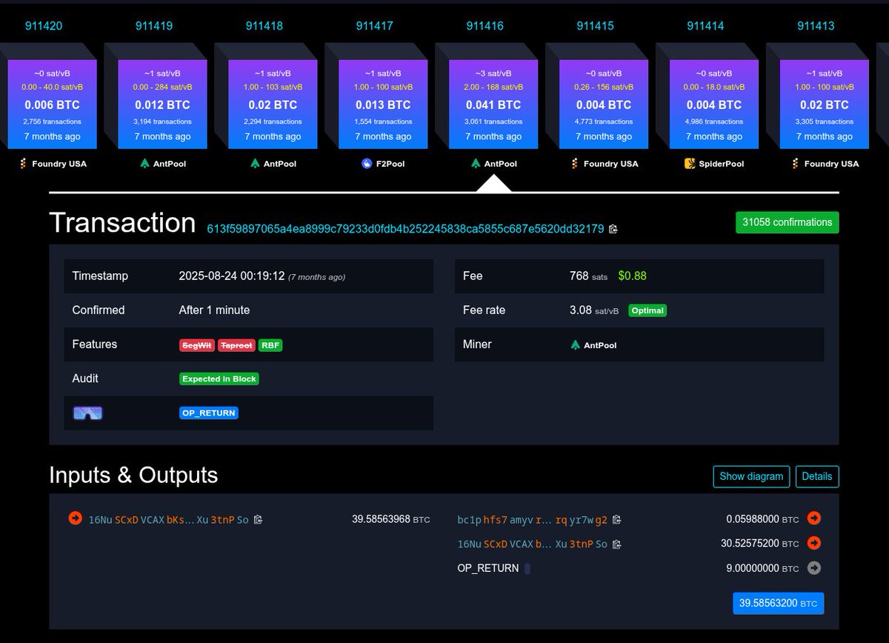Click the SpiderPool icon under block 911414
This screenshot has height=643, width=889.
[690, 163]
